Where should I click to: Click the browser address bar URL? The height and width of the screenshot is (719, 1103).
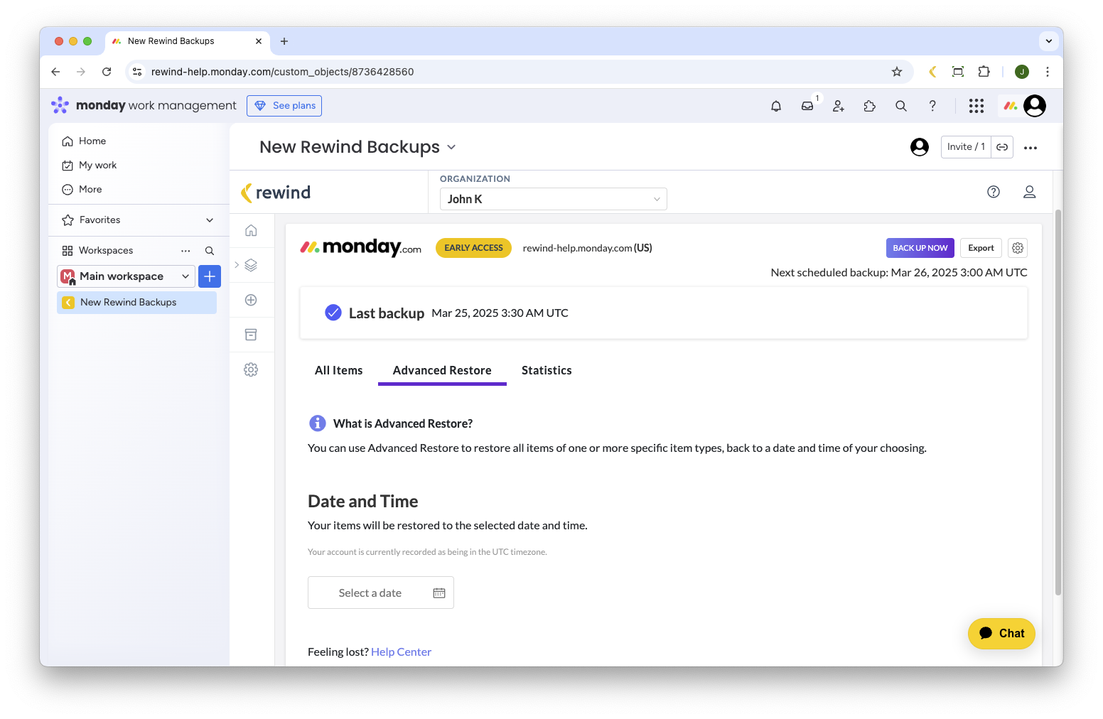(282, 72)
